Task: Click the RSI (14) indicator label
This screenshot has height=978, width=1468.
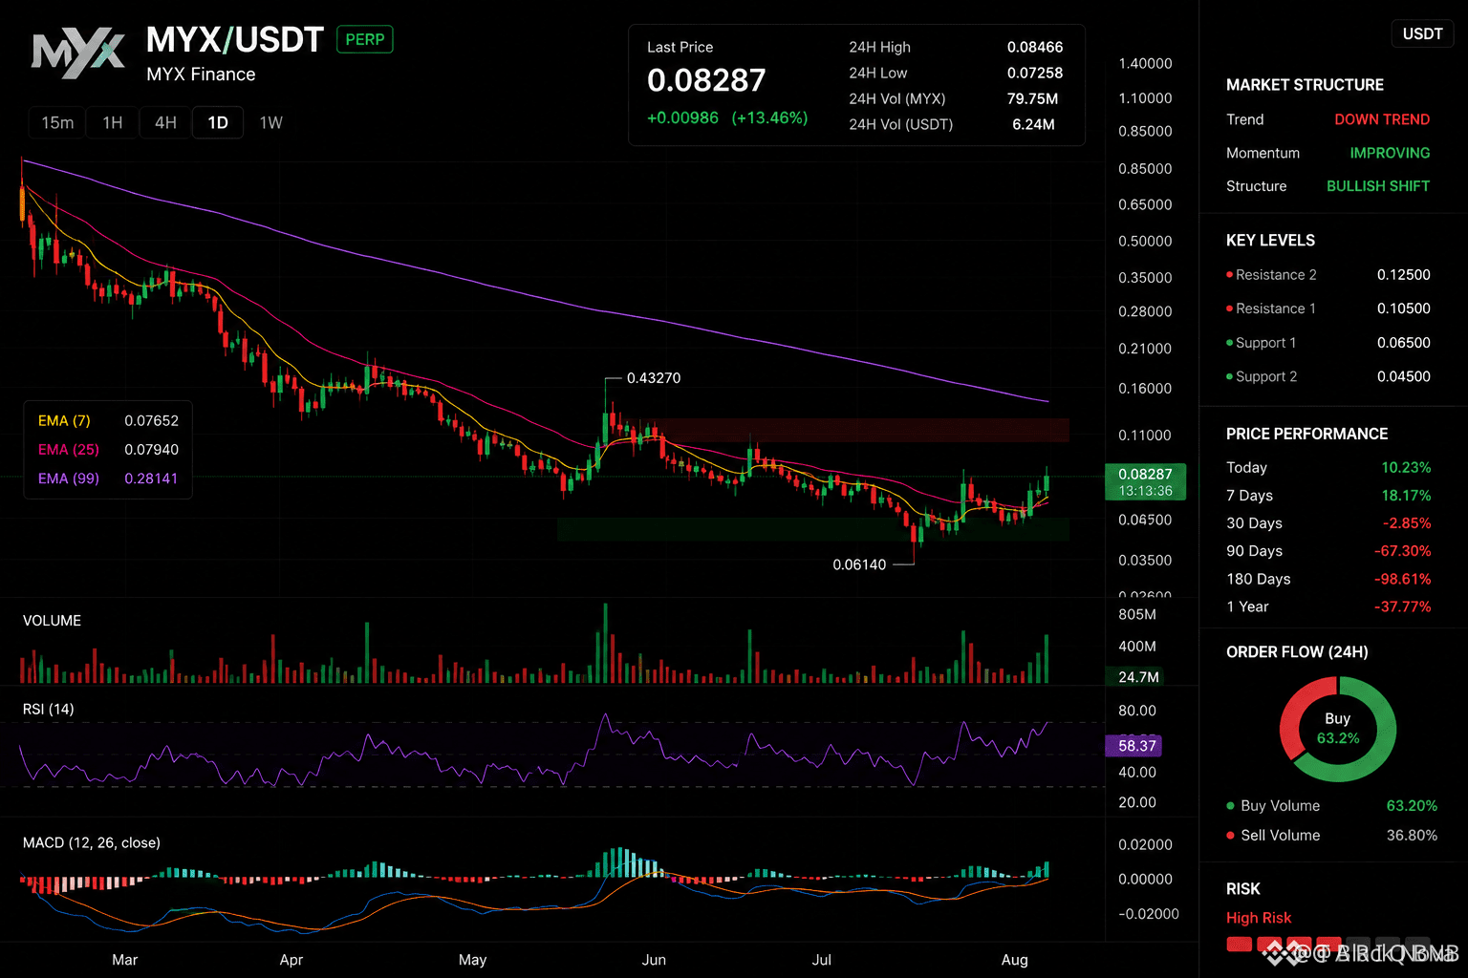Action: coord(48,709)
